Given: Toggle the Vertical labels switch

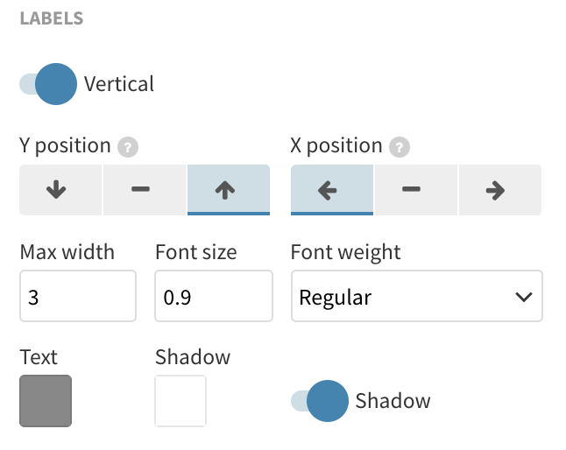Looking at the screenshot, I should coord(48,84).
